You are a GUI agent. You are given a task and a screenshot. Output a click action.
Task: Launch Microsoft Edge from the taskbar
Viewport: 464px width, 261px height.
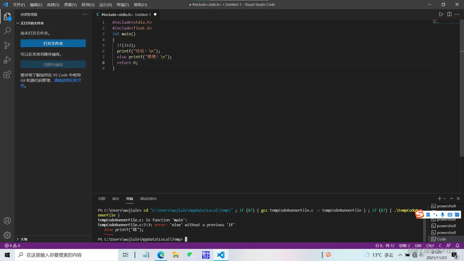[161, 255]
